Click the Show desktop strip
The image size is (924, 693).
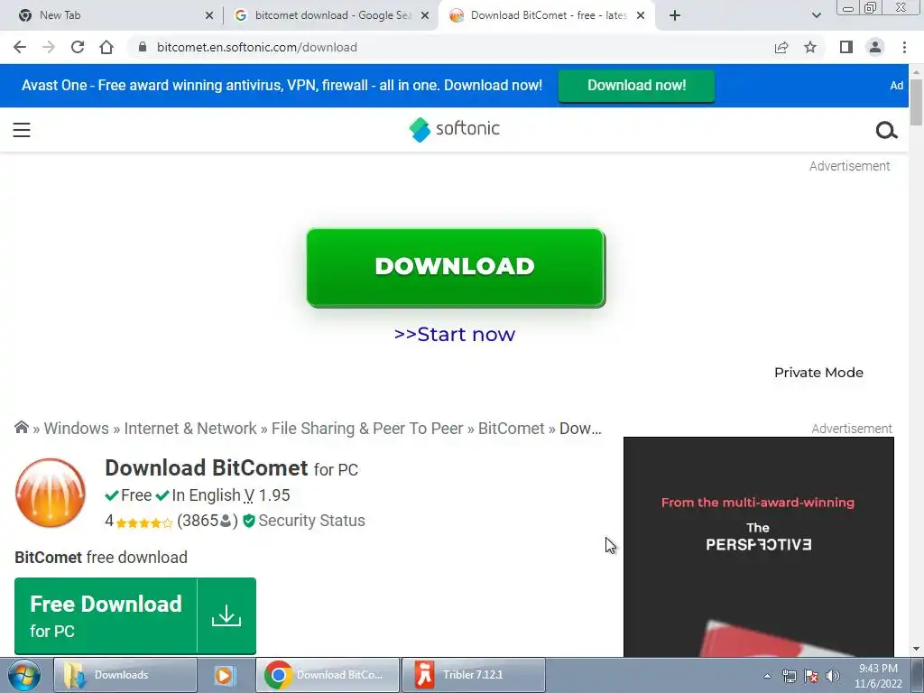[x=918, y=675]
